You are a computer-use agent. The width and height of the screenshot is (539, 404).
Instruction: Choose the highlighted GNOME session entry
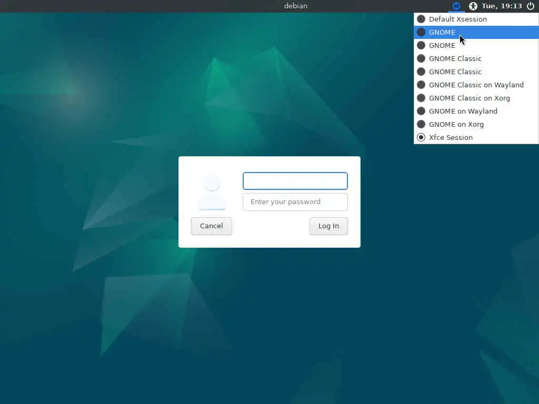click(x=476, y=32)
